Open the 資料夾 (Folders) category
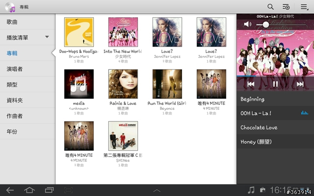Screen dimensions: 314x196 coord(27,100)
